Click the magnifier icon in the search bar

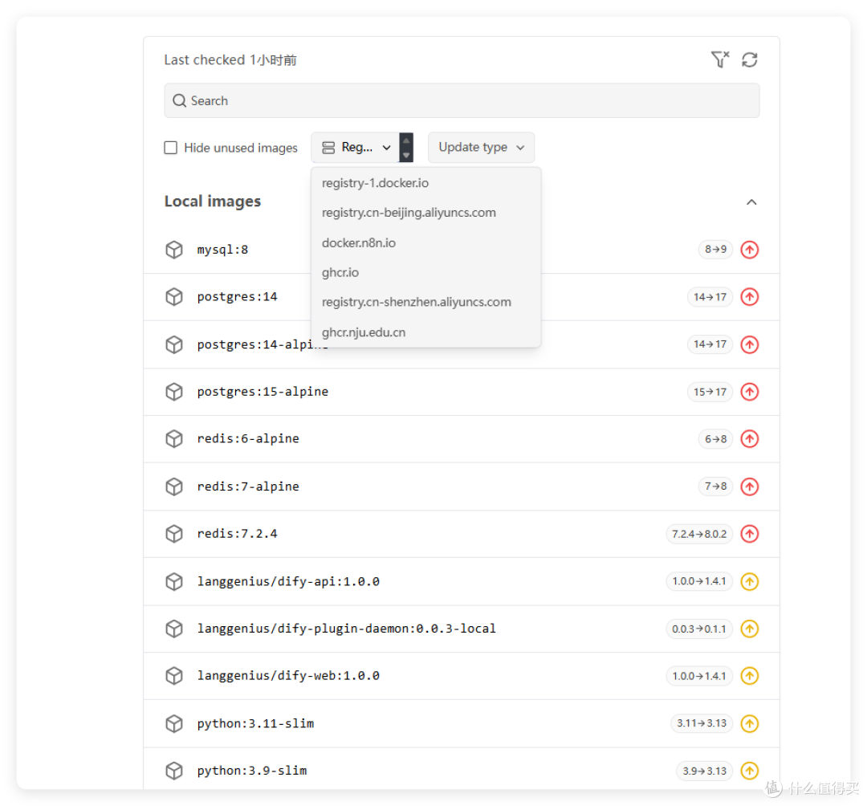click(x=179, y=100)
